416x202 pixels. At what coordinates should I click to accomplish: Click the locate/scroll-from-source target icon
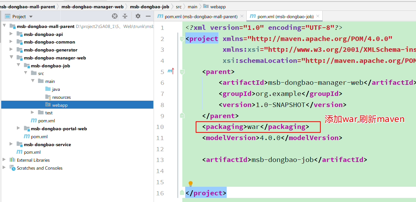tap(115, 16)
